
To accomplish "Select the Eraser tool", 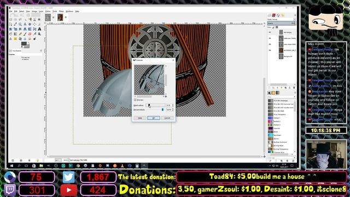I will click(30, 34).
